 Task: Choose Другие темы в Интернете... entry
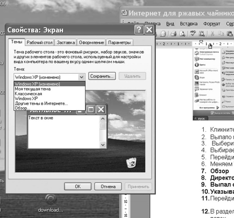[50, 103]
